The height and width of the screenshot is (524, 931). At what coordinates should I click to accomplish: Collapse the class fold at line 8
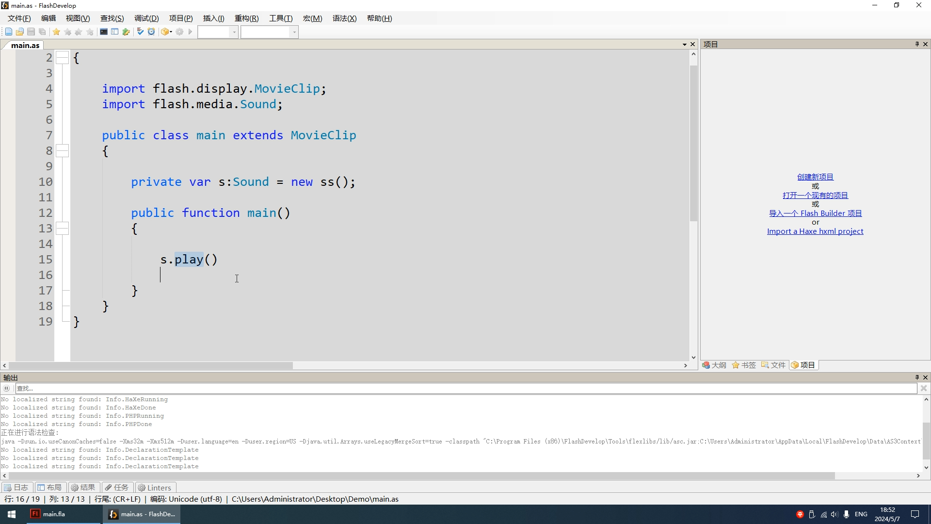click(x=62, y=151)
